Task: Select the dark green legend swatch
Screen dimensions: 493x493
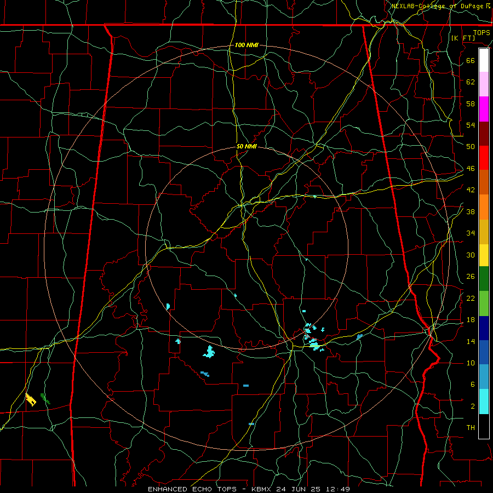Action: click(484, 279)
